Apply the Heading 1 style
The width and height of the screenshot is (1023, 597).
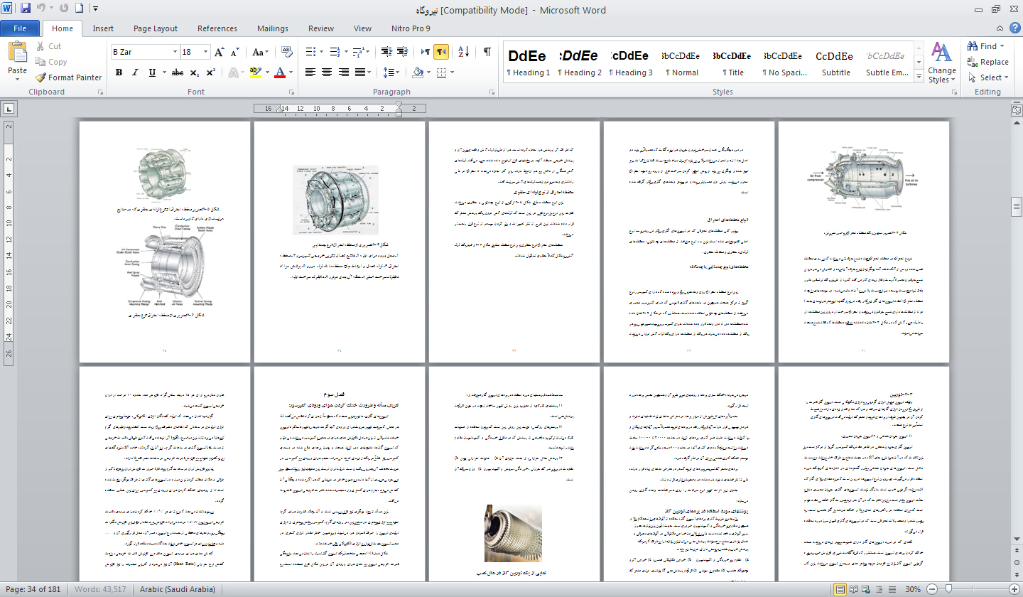coord(528,63)
